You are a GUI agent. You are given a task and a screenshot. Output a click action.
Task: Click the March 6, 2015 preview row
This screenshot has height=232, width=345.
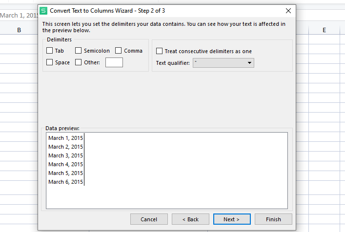pyautogui.click(x=66, y=182)
